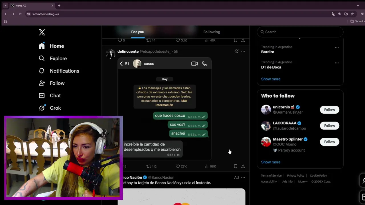Open Chat from the sidebar

[x=50, y=96]
